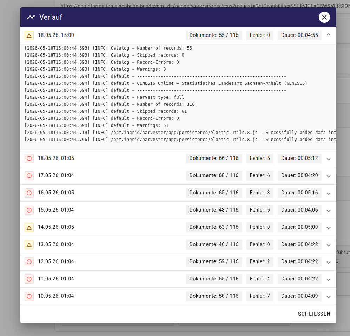Click error icon for 12.05.26, 01:04 entry
The image size is (350, 336).
pos(29,262)
